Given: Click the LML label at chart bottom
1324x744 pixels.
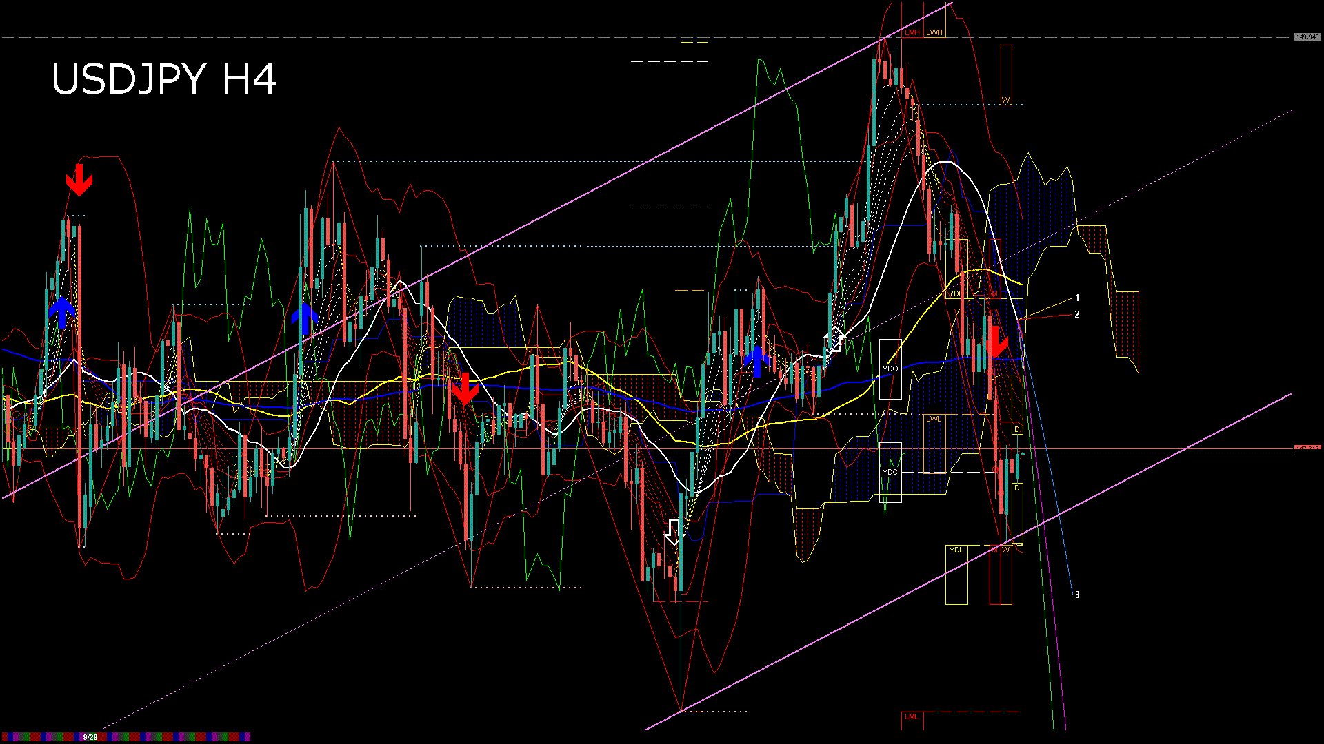Looking at the screenshot, I should click(912, 716).
